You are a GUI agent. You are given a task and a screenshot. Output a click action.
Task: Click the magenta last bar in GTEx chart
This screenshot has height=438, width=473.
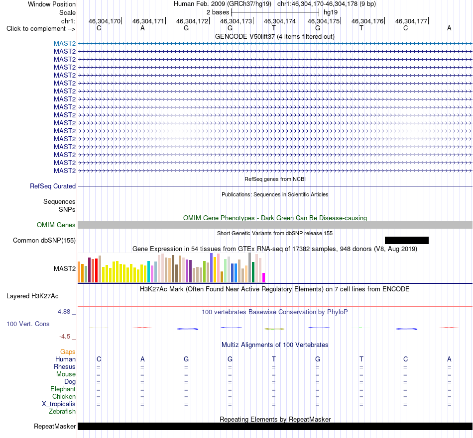coord(264,278)
